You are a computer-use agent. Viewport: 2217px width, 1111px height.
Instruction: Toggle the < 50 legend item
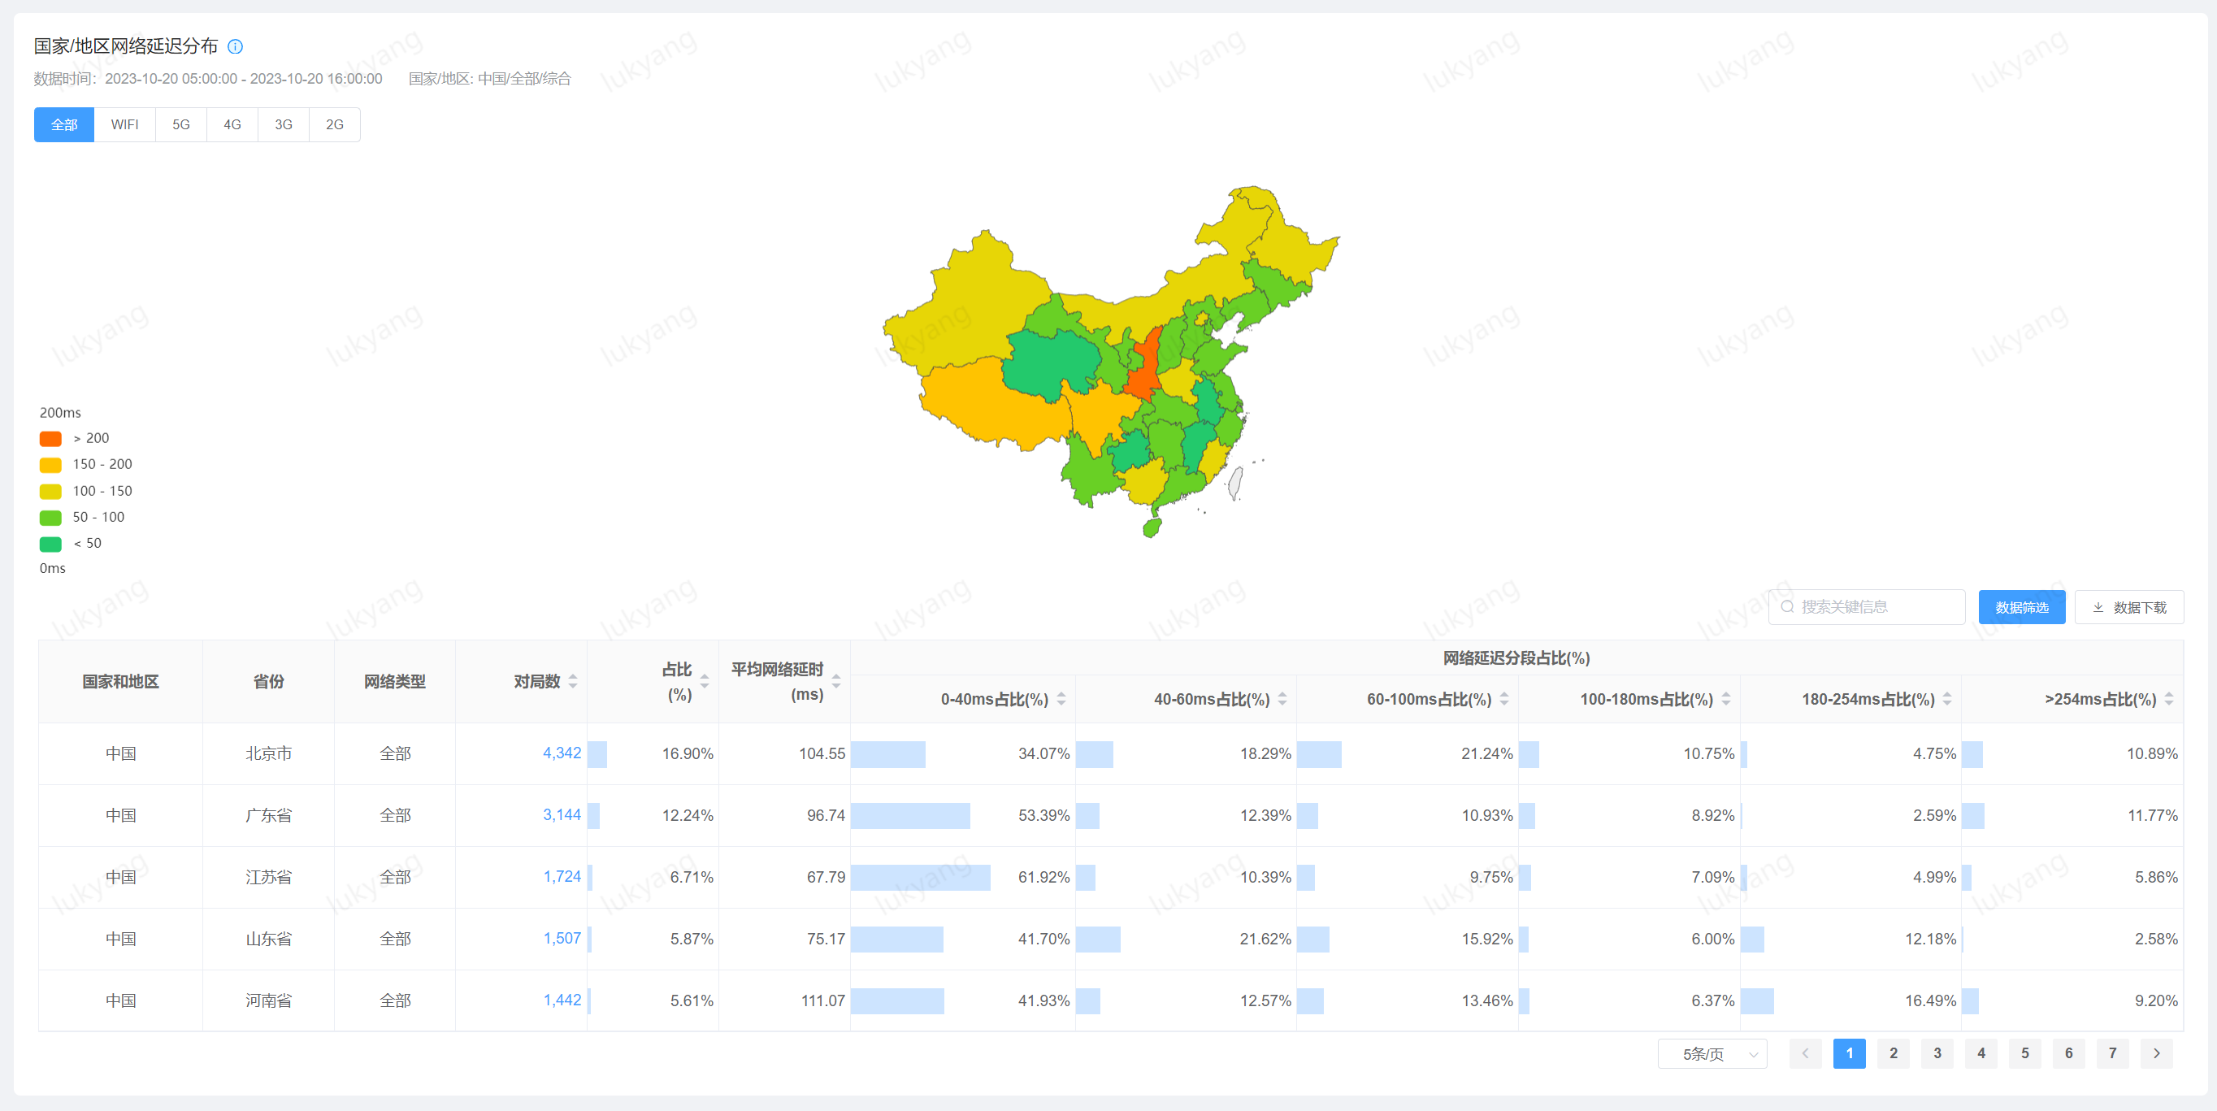coord(50,544)
